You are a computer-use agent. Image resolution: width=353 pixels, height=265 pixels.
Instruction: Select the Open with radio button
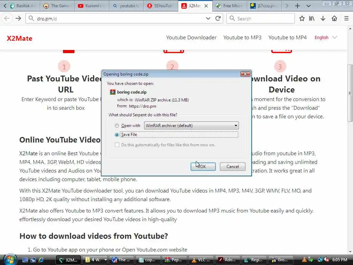click(x=117, y=126)
